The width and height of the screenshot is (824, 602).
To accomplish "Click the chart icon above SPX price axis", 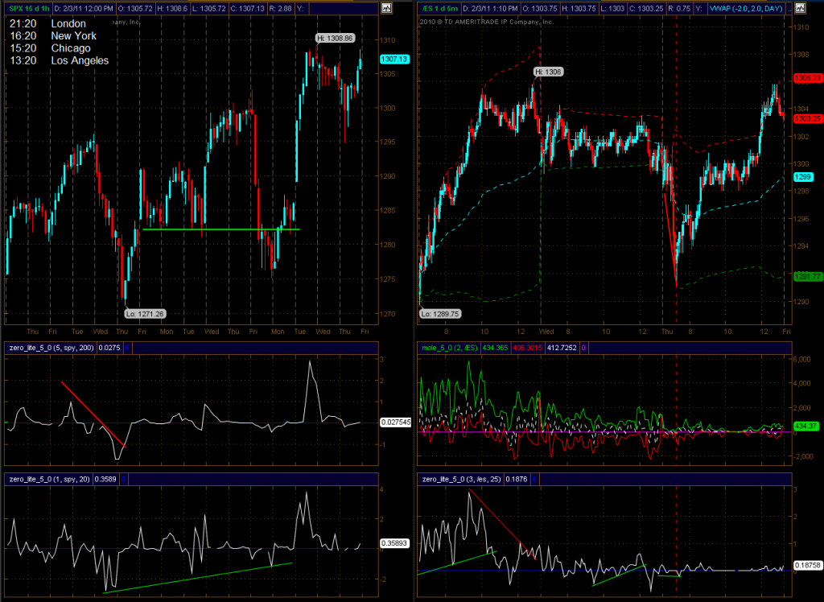I will 386,9.
